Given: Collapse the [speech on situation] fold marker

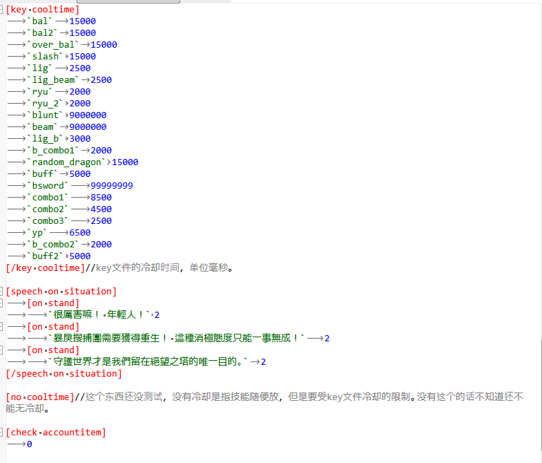Looking at the screenshot, I should pos(2,292).
